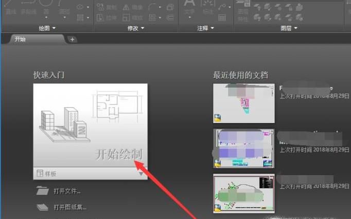Click the sheet set icon beside 打开图纸集
The image size is (351, 219).
click(42, 207)
